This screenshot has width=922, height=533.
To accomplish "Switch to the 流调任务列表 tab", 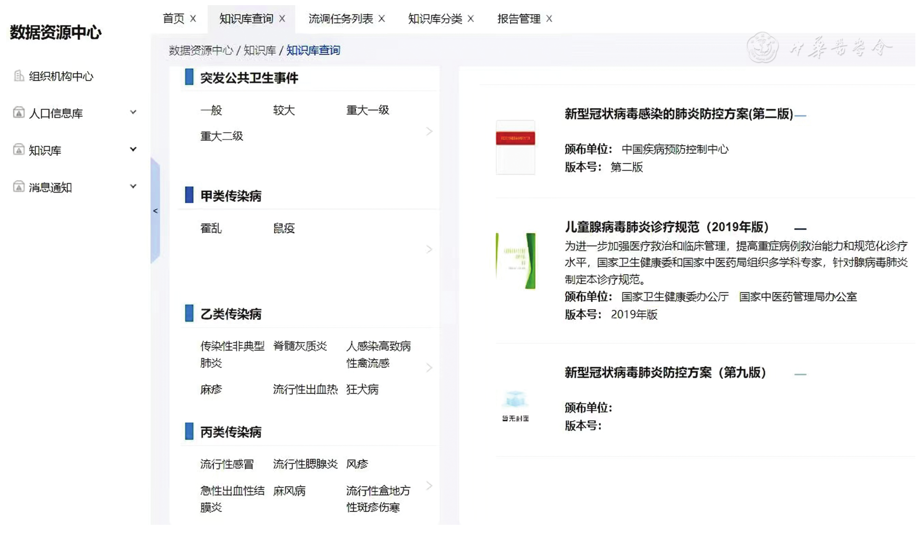I will (340, 18).
